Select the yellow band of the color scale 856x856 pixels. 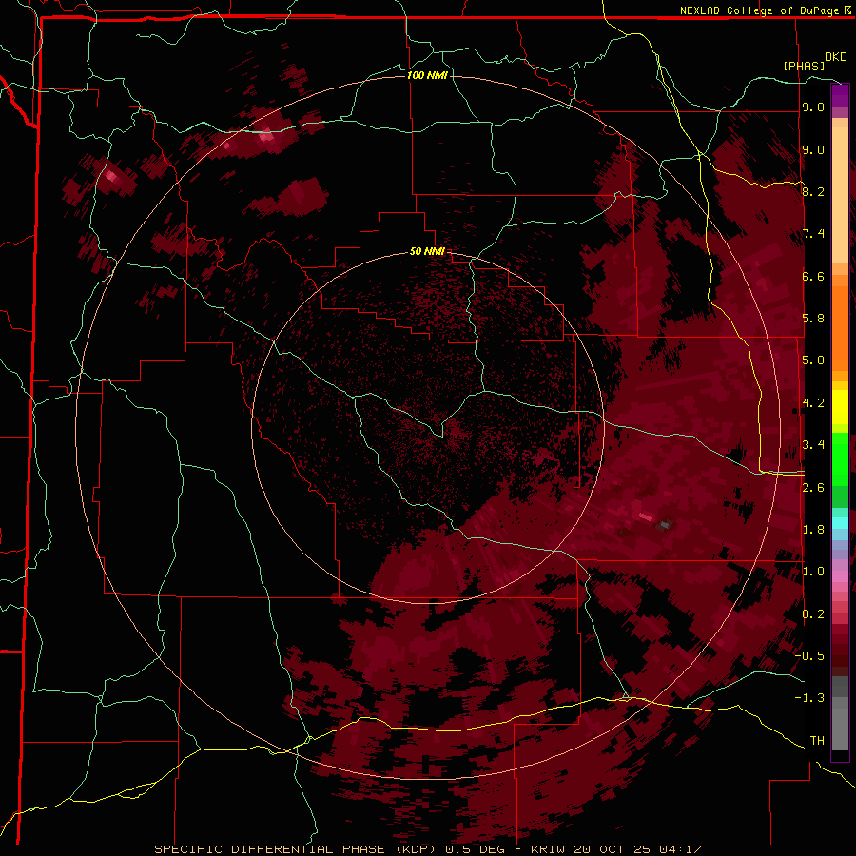(x=840, y=407)
